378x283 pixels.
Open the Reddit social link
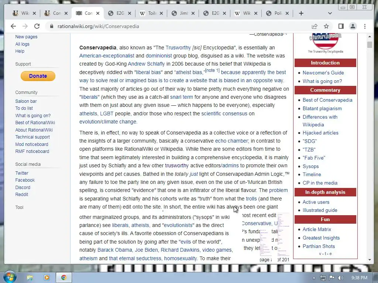[x=22, y=195]
